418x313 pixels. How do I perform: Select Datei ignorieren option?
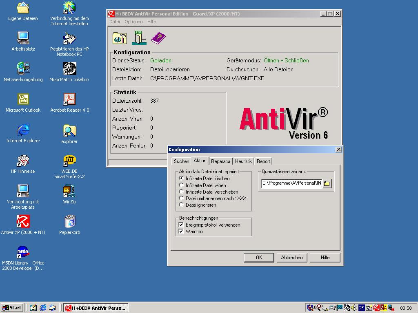(198, 205)
